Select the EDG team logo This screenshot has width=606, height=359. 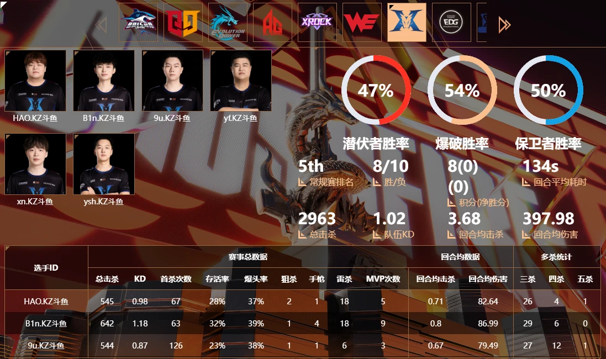(451, 23)
